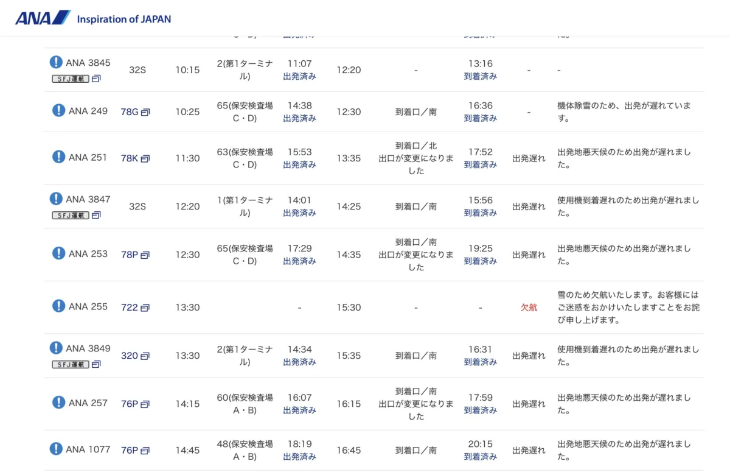
Task: Open the notice icon for cancelled ANA 255
Action: pyautogui.click(x=58, y=306)
